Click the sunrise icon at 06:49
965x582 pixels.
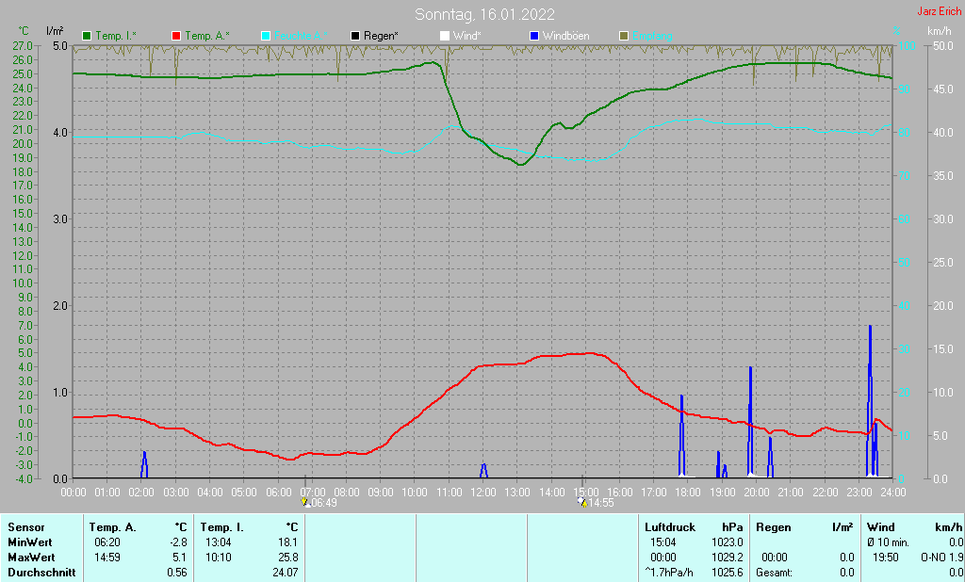coord(304,503)
